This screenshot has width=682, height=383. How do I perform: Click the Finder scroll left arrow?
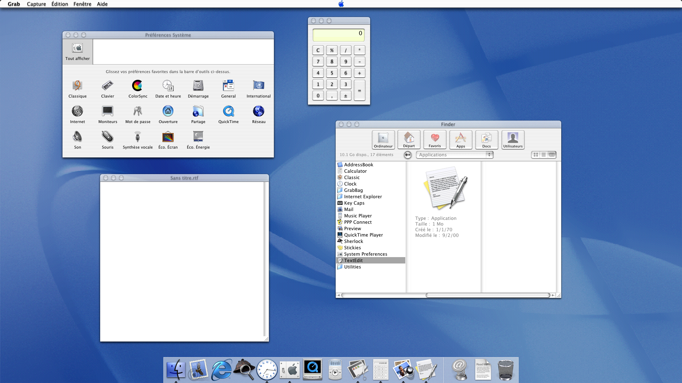[x=339, y=295]
